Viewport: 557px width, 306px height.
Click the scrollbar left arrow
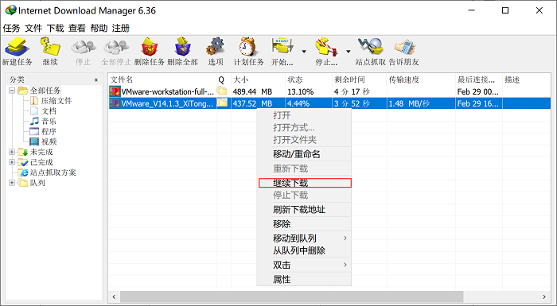pos(114,296)
